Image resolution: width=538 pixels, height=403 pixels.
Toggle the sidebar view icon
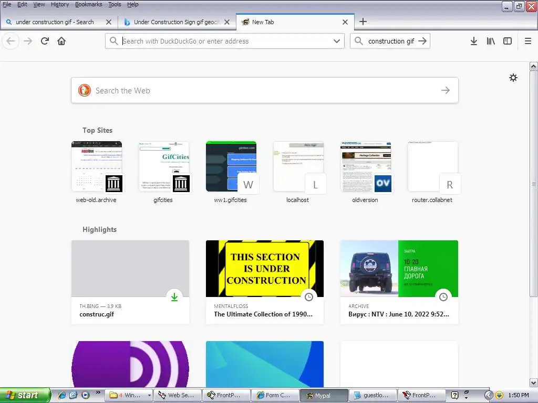click(x=508, y=41)
